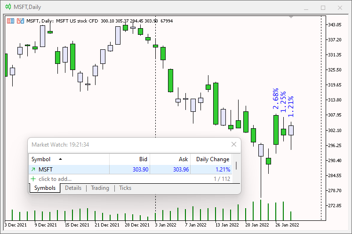Screen dimensions: 352x234
Task: Maximize the MSFT Daily chart window
Action: (x=323, y=8)
